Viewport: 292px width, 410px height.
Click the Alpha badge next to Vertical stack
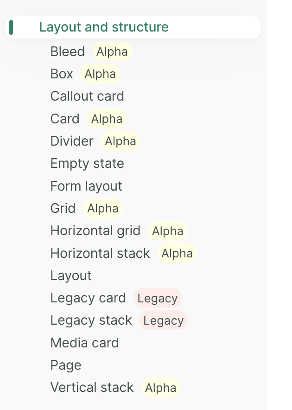coord(160,388)
